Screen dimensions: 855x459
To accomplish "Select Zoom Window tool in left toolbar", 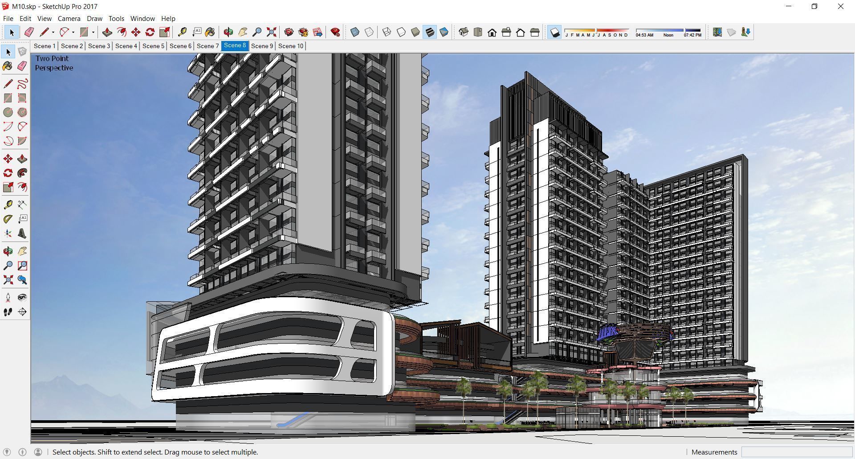I will tap(22, 266).
